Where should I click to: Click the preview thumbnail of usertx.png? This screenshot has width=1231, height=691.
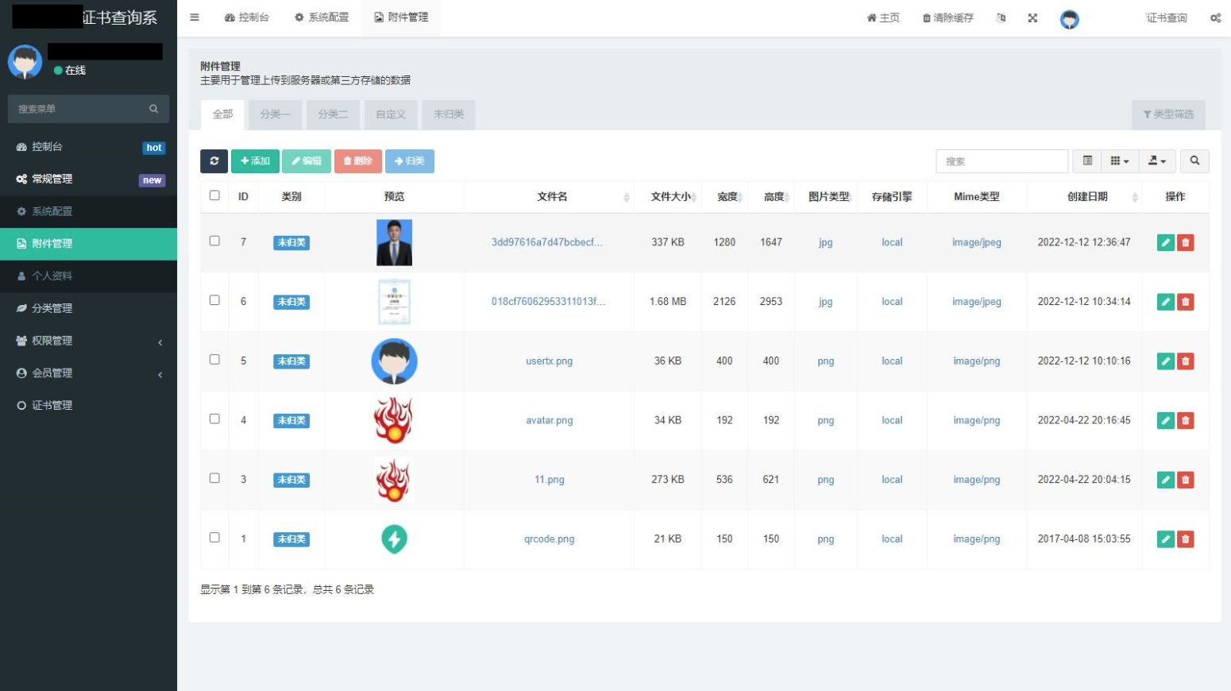coord(394,361)
